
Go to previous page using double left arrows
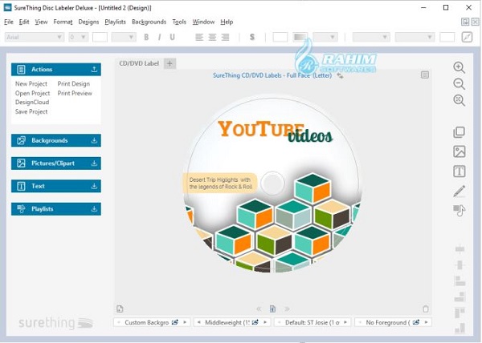259,309
